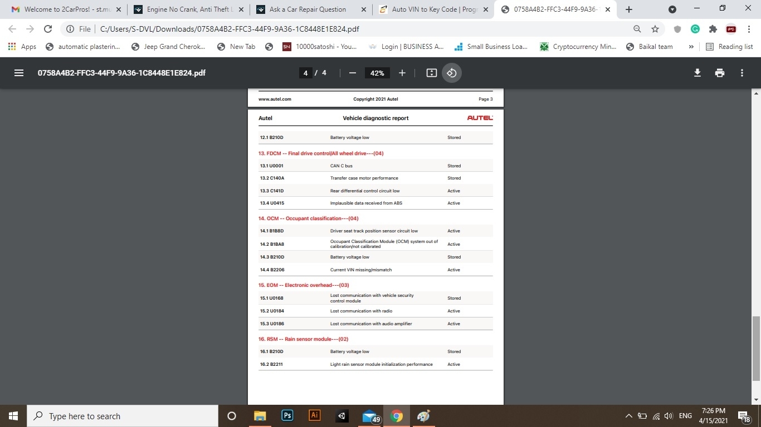Print the PDF document
The height and width of the screenshot is (427, 761).
[x=720, y=73]
